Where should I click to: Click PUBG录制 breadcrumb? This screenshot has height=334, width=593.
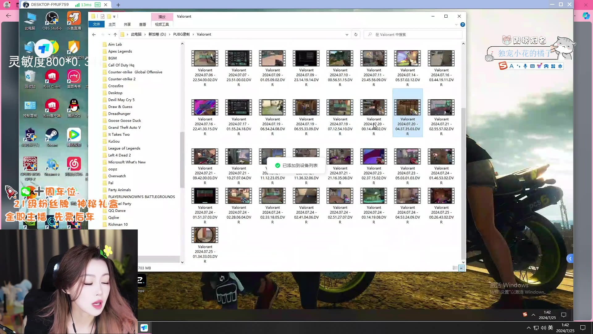181,34
